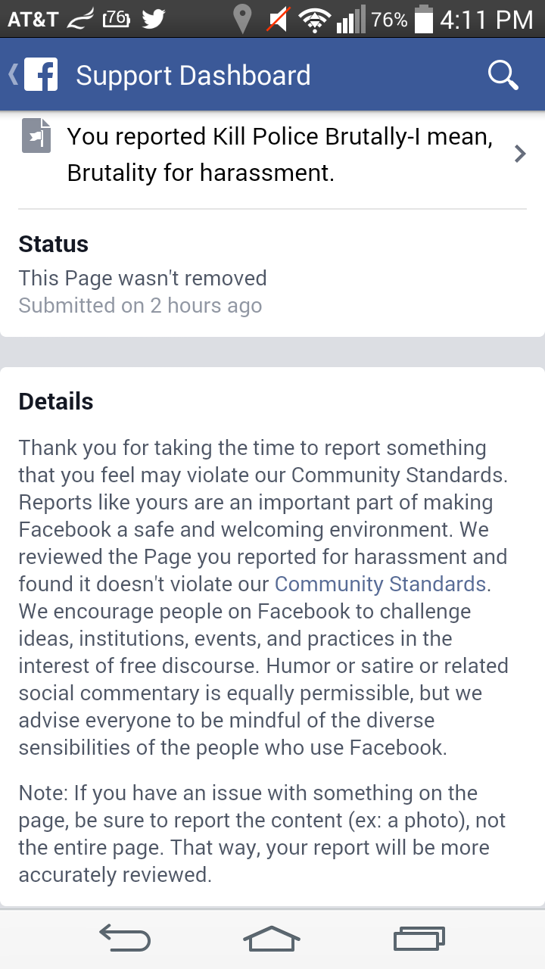Tap the GPS location icon in the status bar
This screenshot has width=545, height=969.
click(242, 19)
